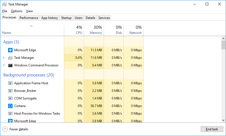Screen dimensions: 226x136
Task: Sort processes by Disk column
Action: click(114, 30)
